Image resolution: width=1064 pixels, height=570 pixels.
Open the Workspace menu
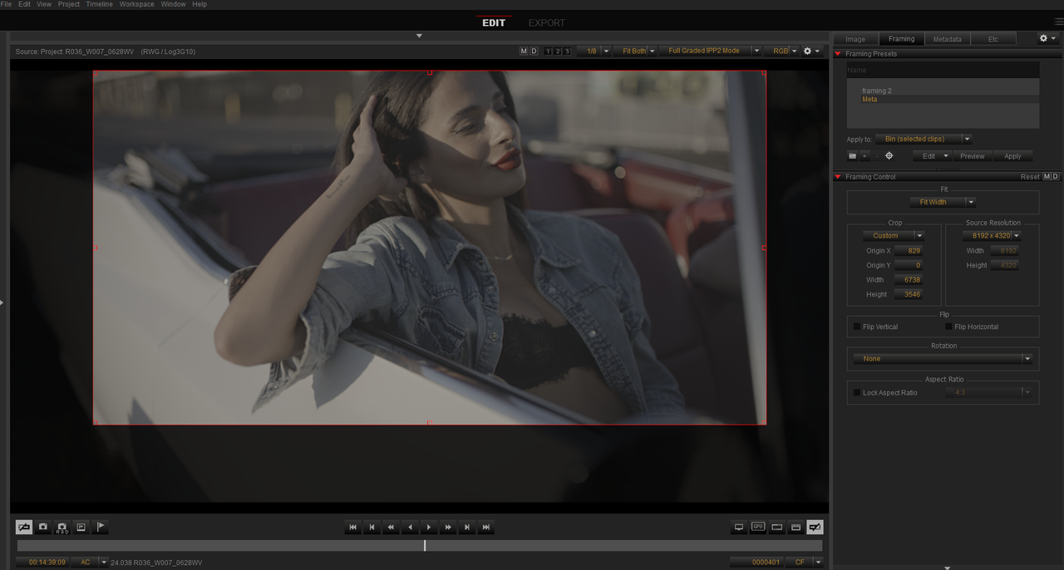tap(137, 4)
